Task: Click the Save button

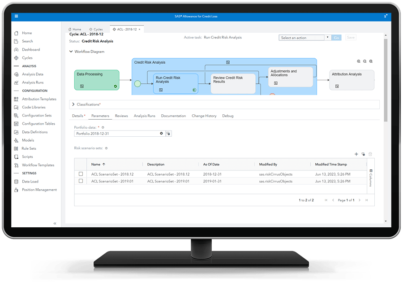Action: coord(351,38)
